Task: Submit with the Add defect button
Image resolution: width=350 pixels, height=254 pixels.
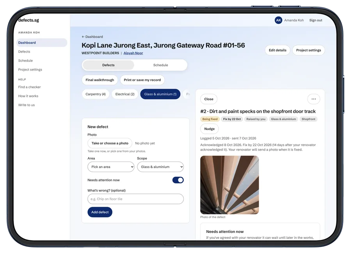Action: click(100, 212)
